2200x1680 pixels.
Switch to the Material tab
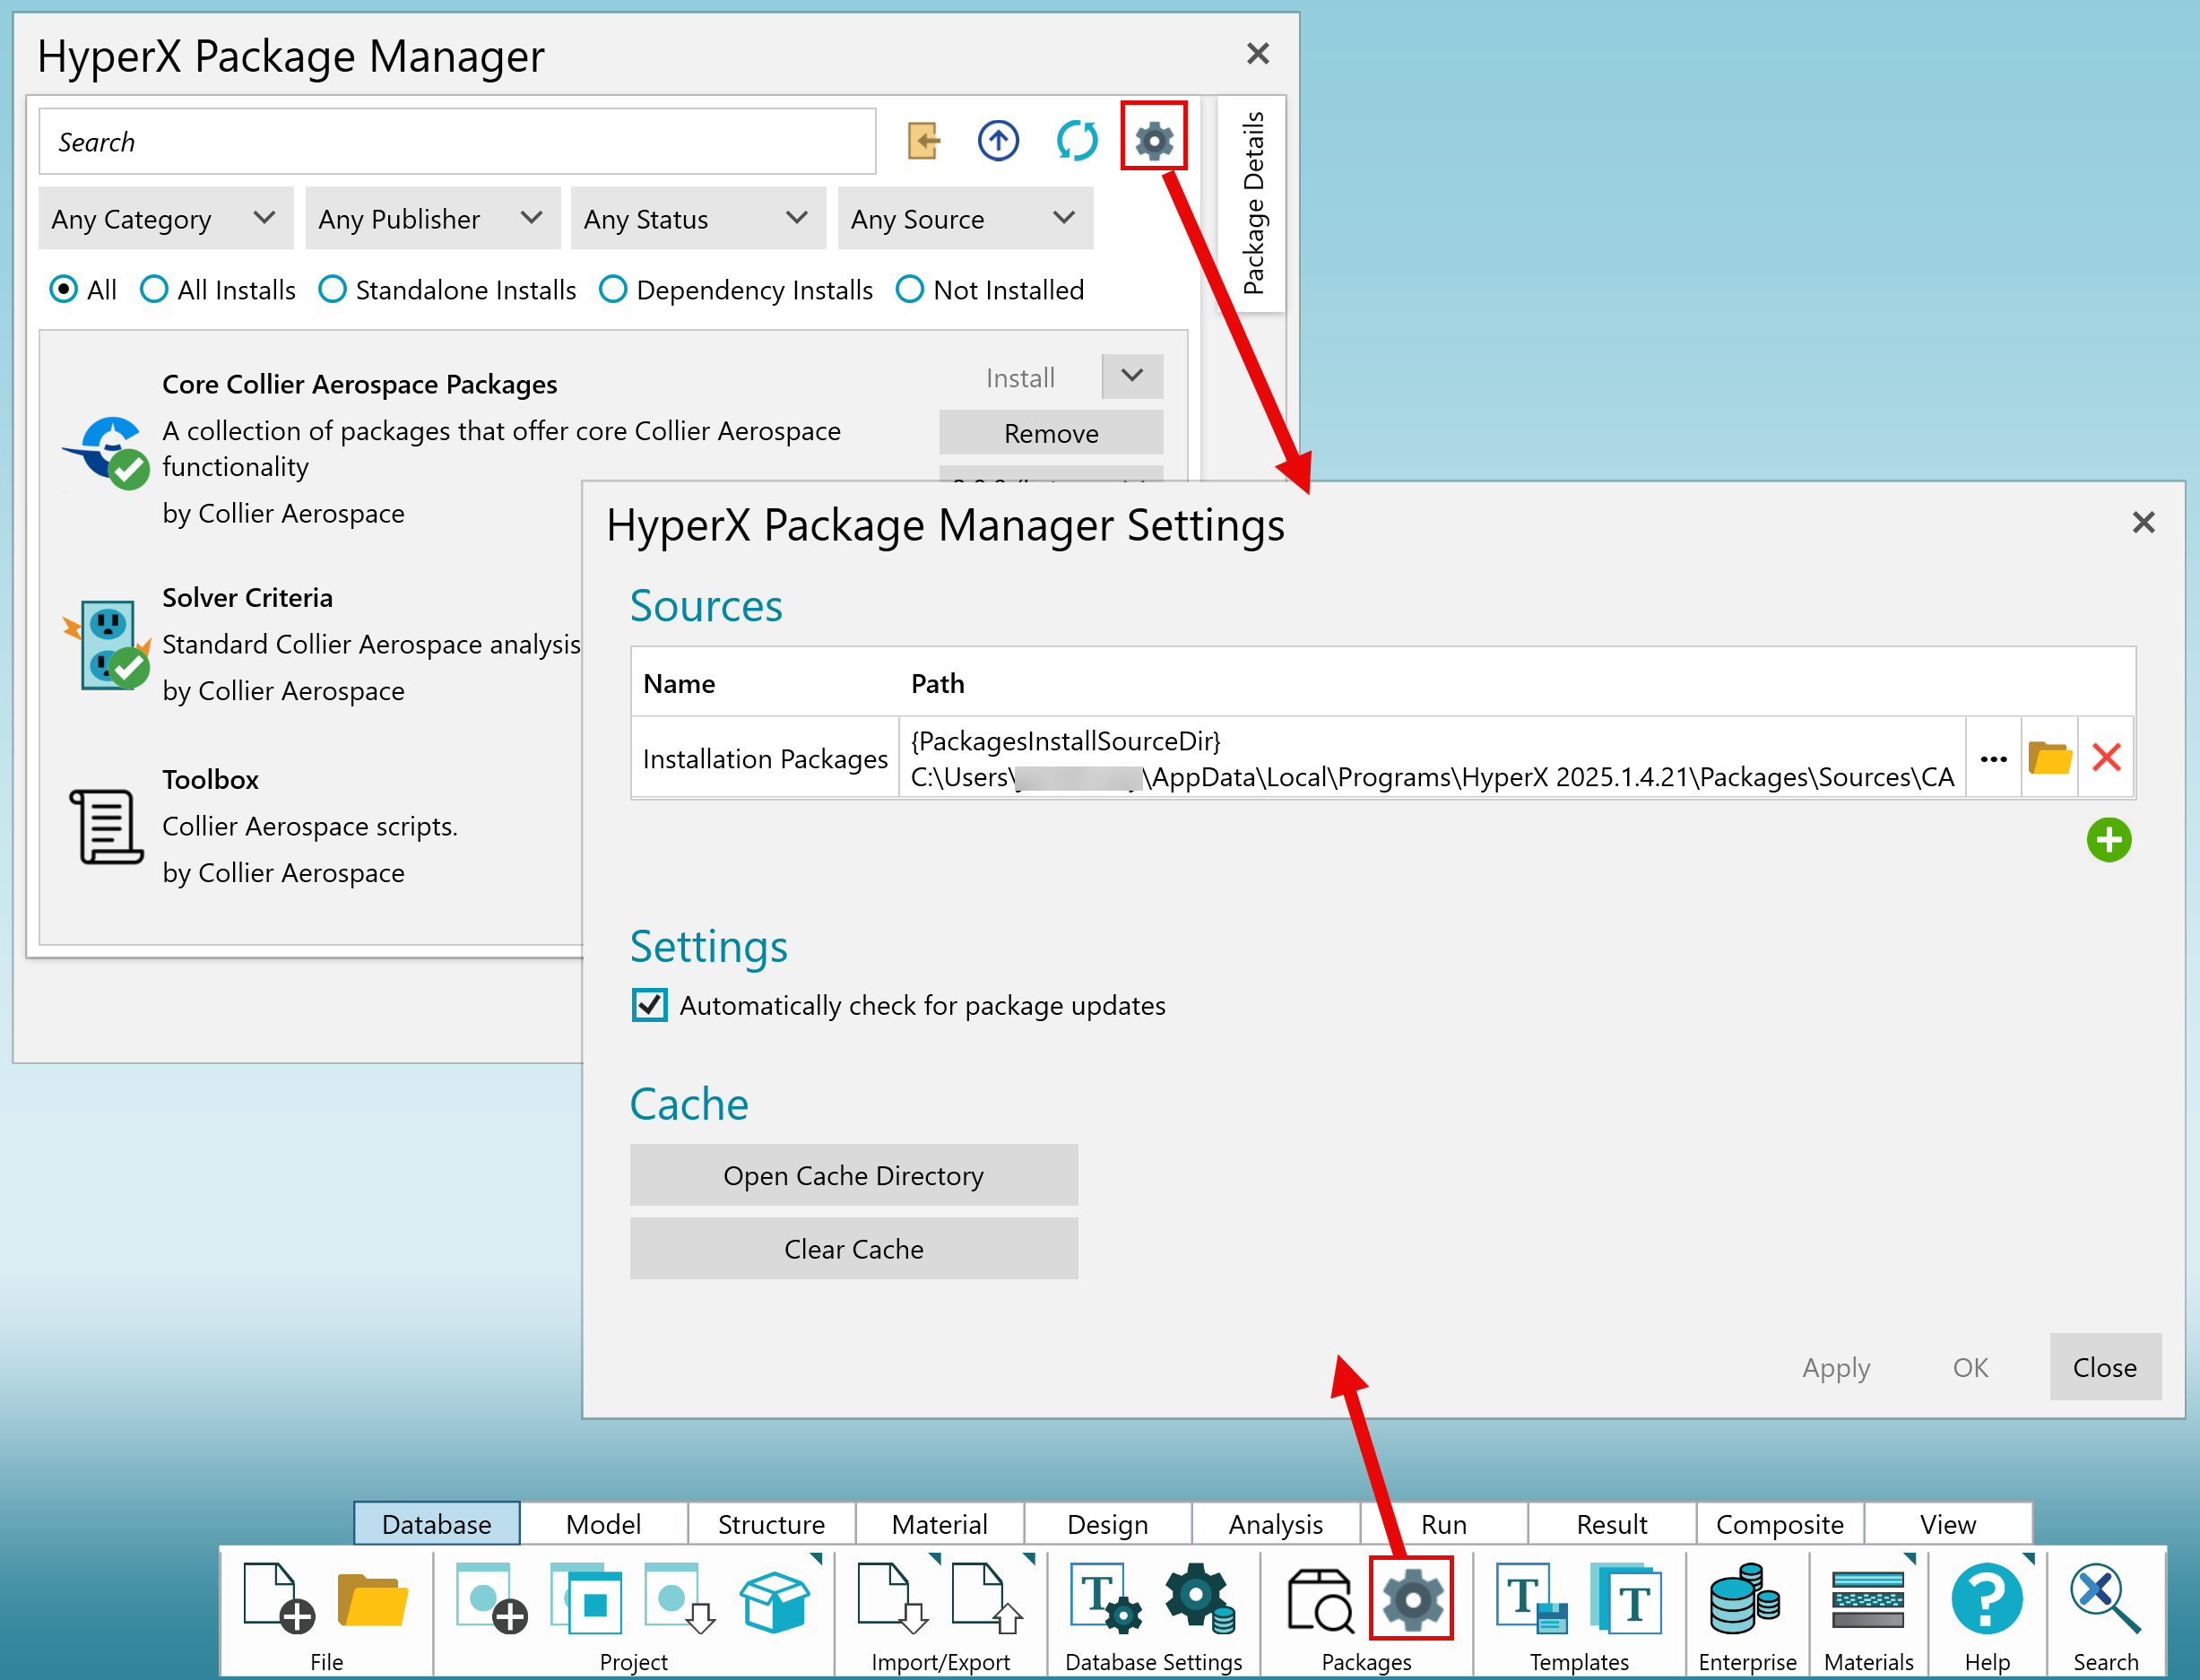point(939,1523)
